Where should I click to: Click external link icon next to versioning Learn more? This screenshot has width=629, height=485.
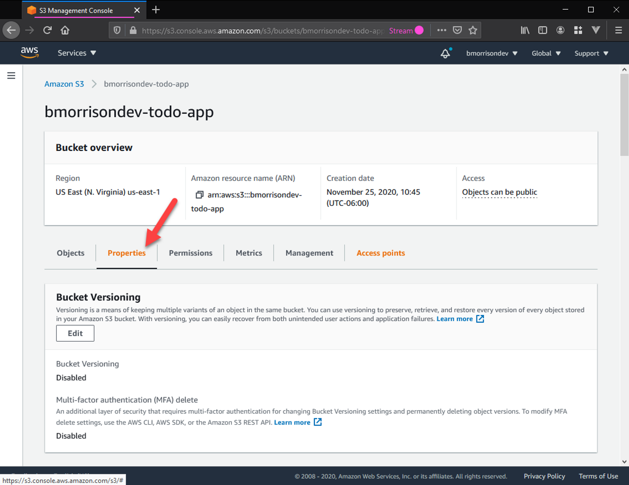pos(480,319)
